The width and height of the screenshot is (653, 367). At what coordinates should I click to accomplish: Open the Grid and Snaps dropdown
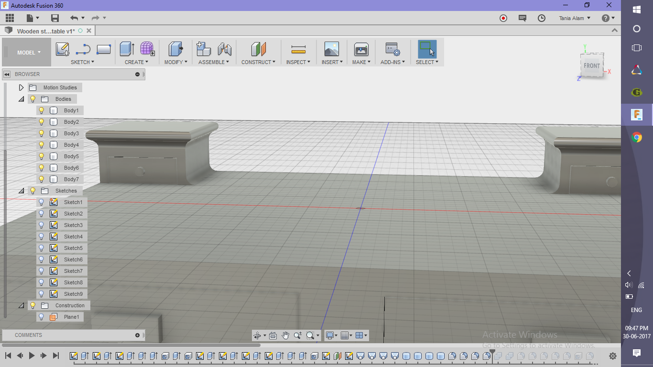point(347,335)
